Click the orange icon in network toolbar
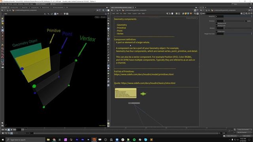This screenshot has height=142, width=253. point(191,14)
